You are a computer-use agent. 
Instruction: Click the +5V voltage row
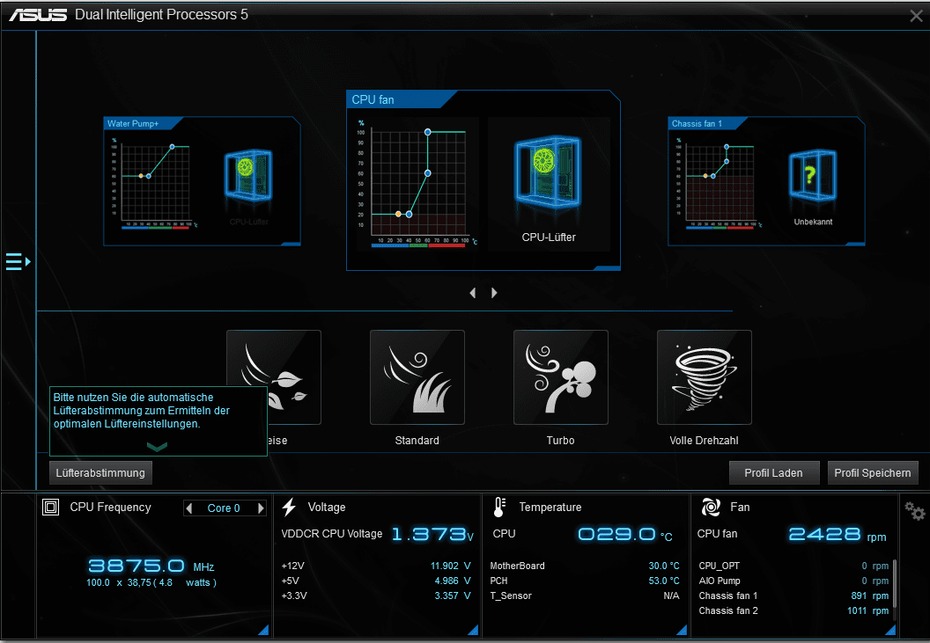pyautogui.click(x=376, y=581)
